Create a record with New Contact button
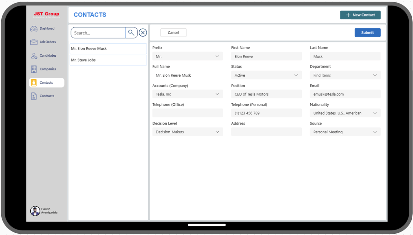The image size is (413, 235). [360, 15]
